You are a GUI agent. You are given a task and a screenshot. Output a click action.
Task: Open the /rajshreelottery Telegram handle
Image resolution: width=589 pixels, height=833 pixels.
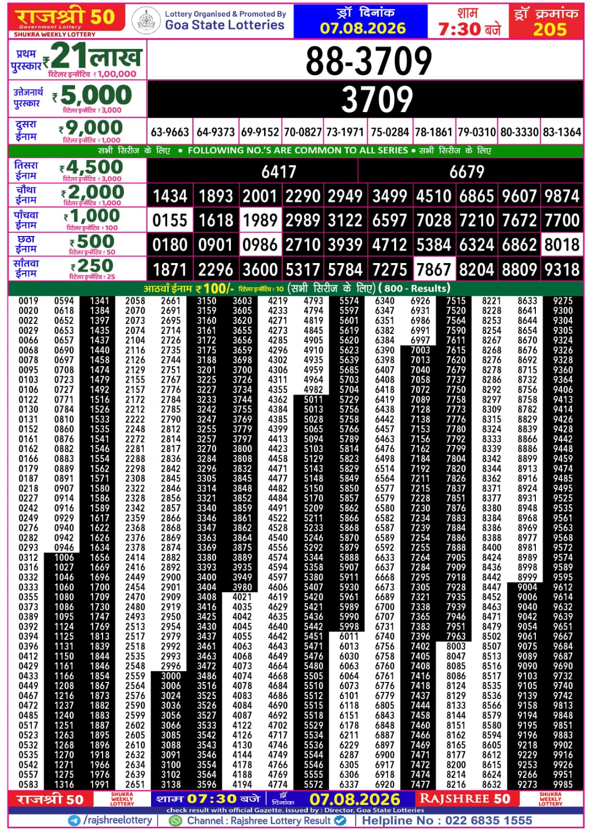pos(118,820)
